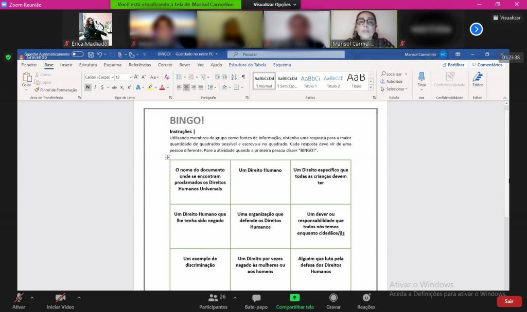Click the Partilhar button in Word

point(453,65)
